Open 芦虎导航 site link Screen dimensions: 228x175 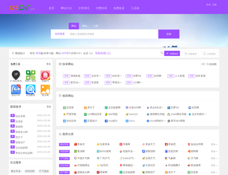coord(69,114)
